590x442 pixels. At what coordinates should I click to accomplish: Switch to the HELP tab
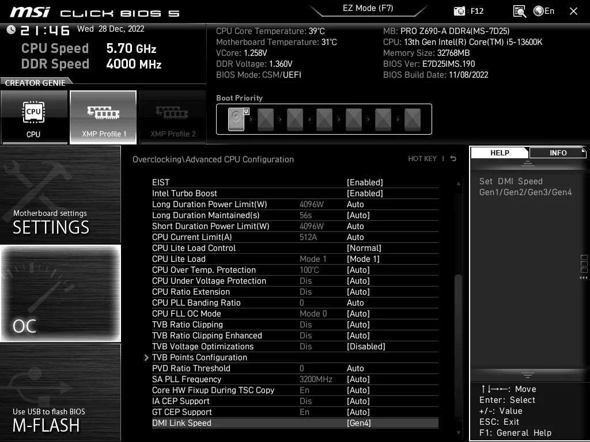pyautogui.click(x=500, y=153)
